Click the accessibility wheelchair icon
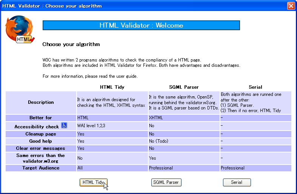 tap(64, 125)
